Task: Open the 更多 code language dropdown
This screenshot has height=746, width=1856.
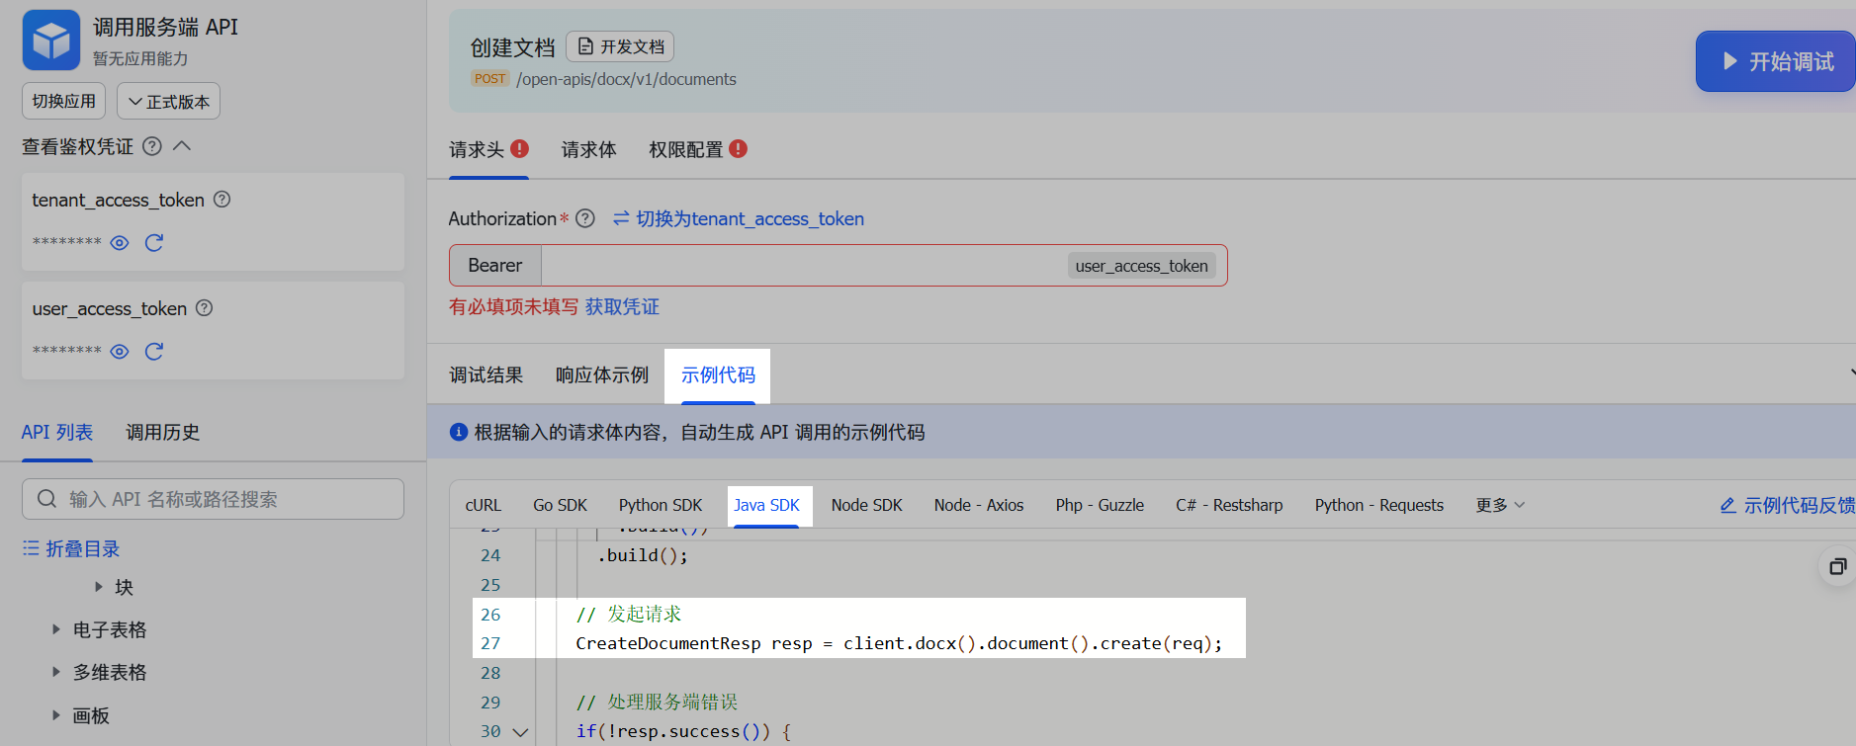Action: point(1499,505)
